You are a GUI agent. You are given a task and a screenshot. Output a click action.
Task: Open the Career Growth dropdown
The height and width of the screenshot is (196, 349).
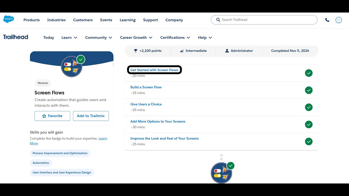(x=136, y=38)
